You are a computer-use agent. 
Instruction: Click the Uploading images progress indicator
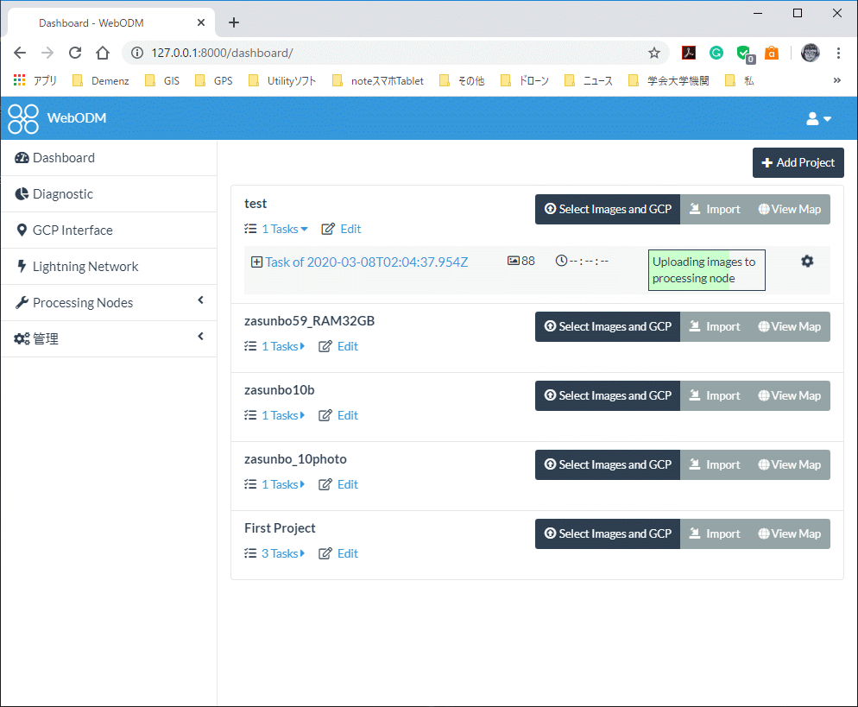click(706, 269)
